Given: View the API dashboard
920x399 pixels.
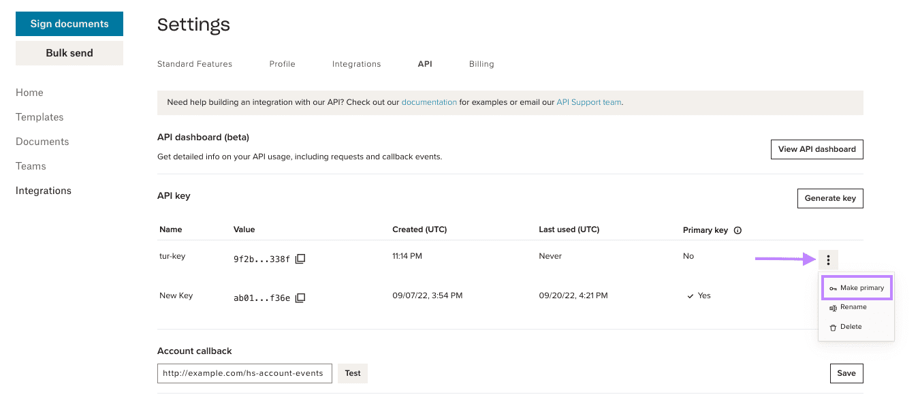Looking at the screenshot, I should point(816,149).
